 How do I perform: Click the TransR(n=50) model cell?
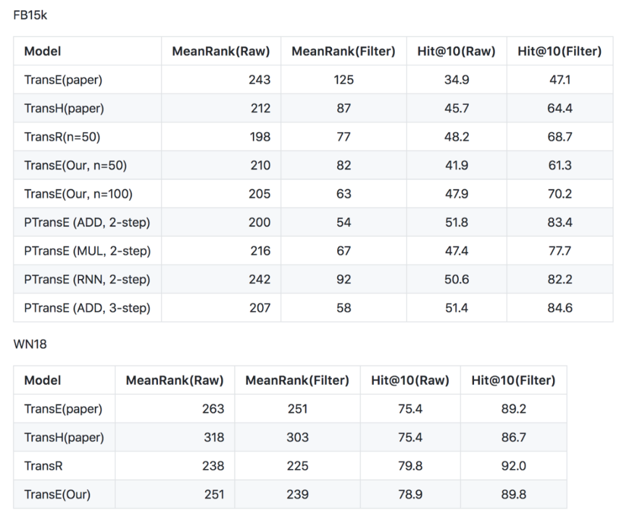(63, 137)
